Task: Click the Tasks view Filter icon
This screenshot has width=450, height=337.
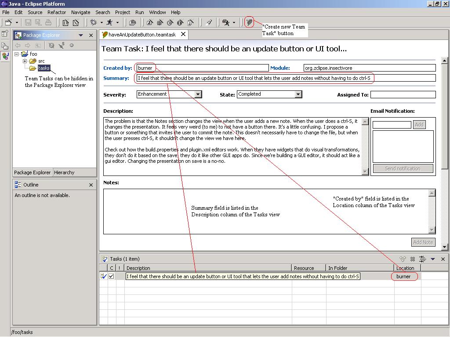Action: point(422,259)
